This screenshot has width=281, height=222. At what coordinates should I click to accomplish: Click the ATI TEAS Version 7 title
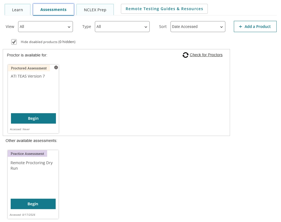coord(28,76)
